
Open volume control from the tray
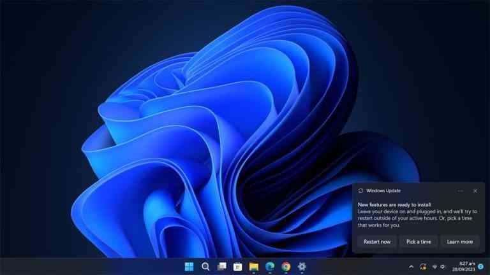[x=443, y=267]
